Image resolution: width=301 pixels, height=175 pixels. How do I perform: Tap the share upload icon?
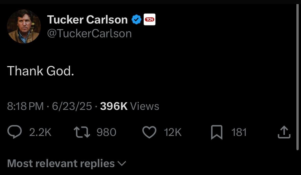[x=284, y=132]
